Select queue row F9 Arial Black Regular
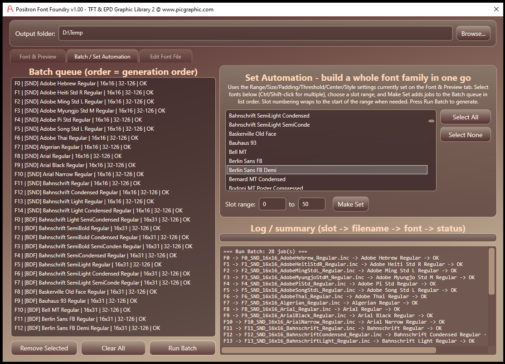This screenshot has height=364, width=505. 113,165
